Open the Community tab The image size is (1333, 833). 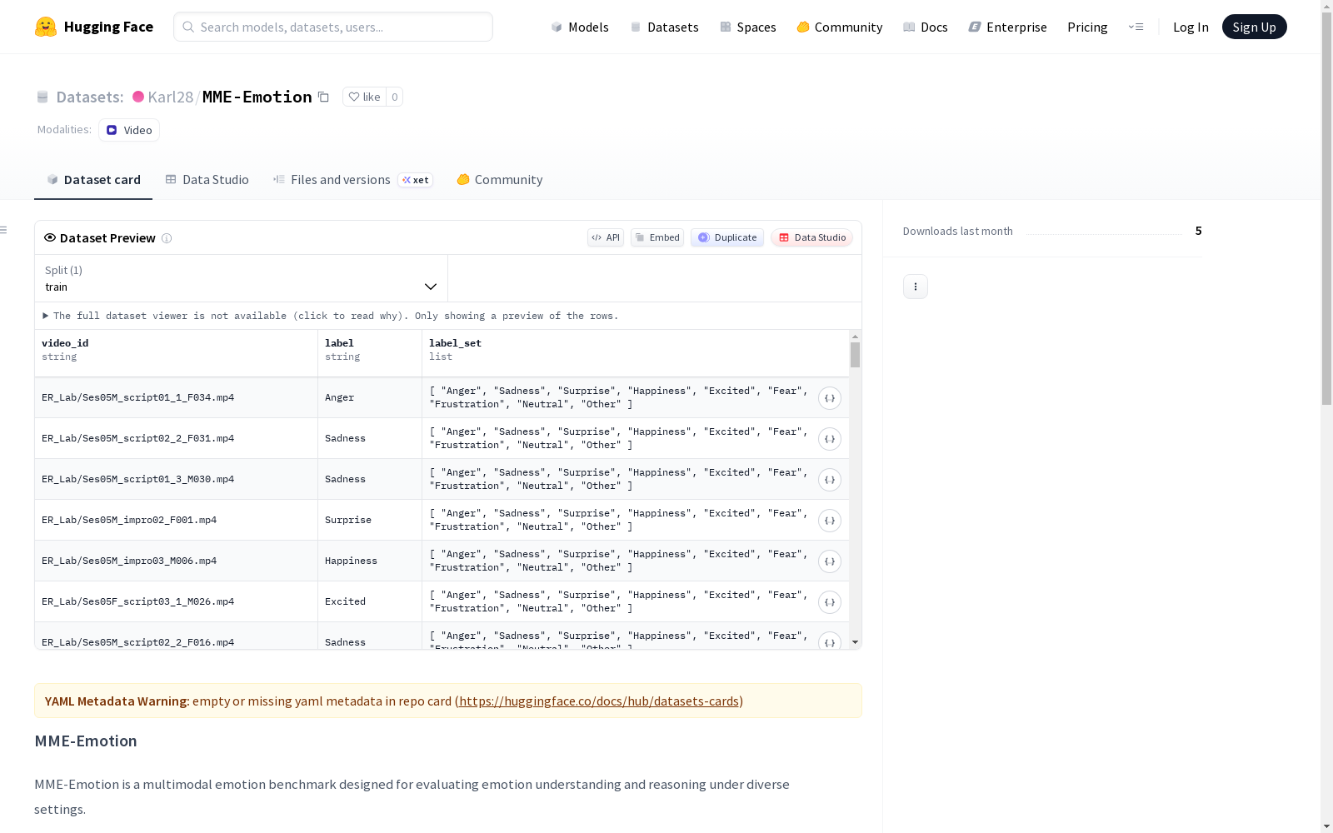499,179
